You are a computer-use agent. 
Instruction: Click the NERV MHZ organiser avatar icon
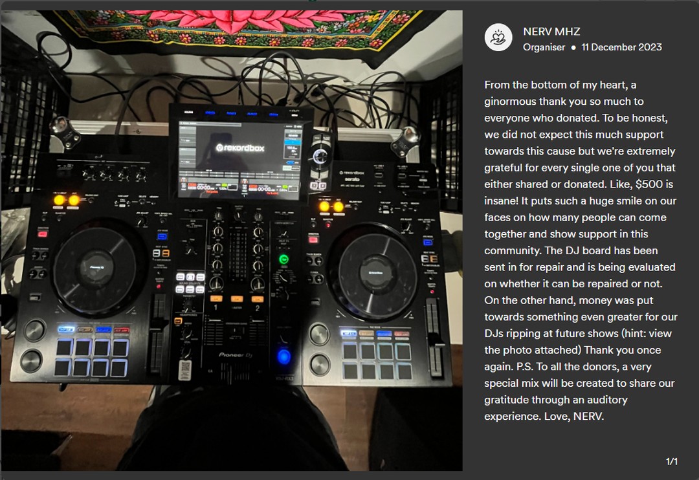(498, 38)
